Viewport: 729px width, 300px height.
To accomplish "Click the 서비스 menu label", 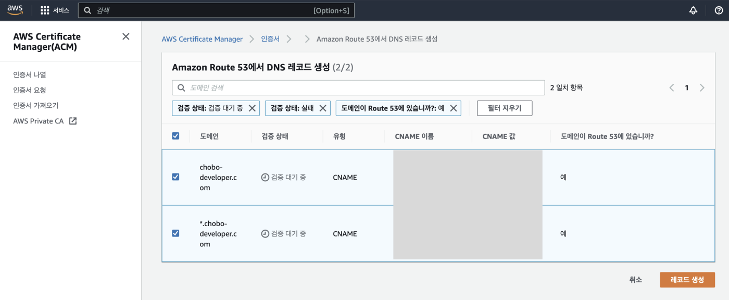I will [61, 10].
